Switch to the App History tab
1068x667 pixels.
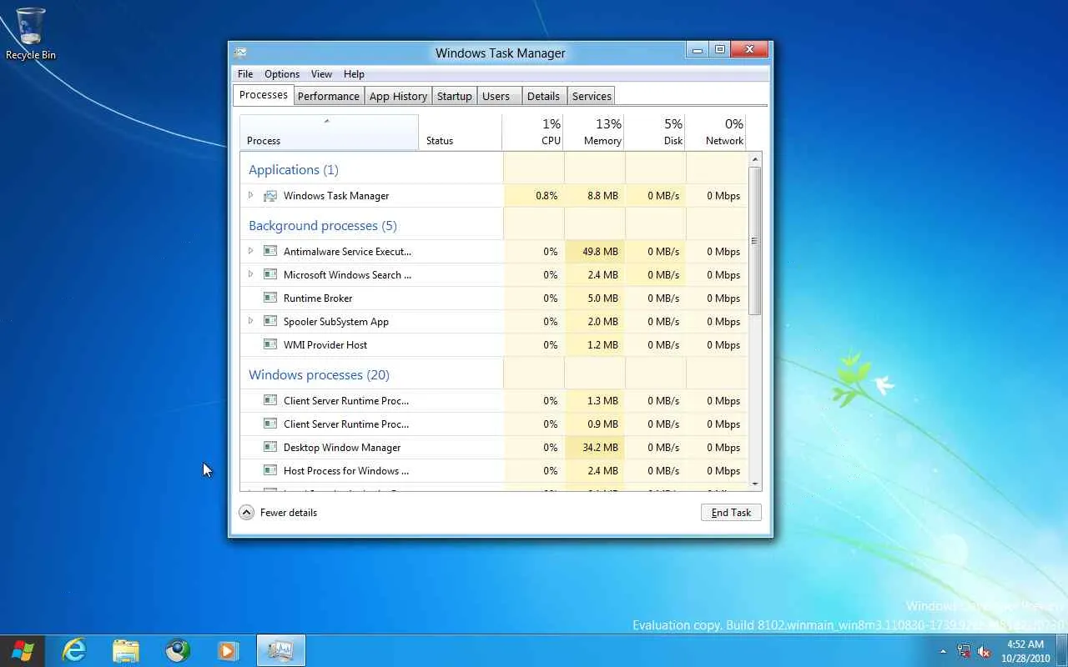click(x=398, y=96)
